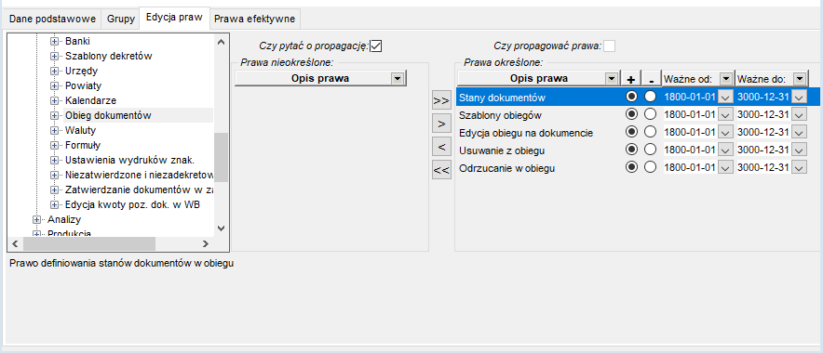Click the plus column header in Prawa określone
This screenshot has height=353, width=823.
click(x=631, y=79)
